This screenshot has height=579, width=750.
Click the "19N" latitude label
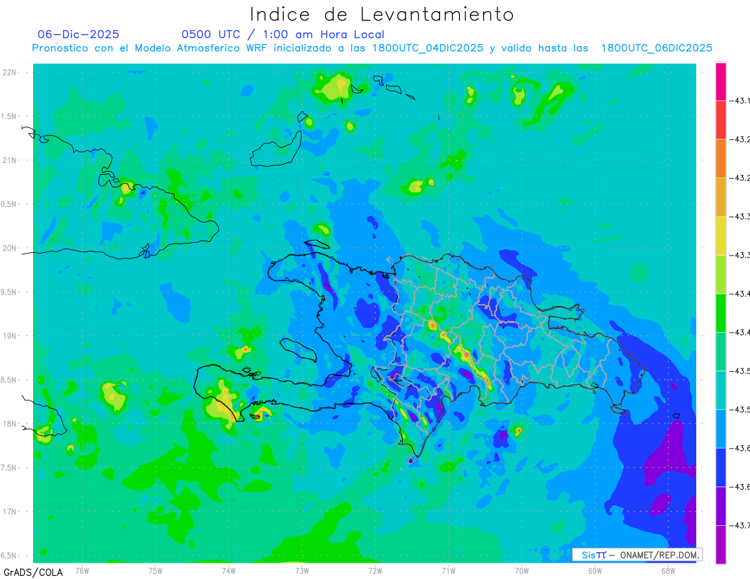pyautogui.click(x=11, y=336)
